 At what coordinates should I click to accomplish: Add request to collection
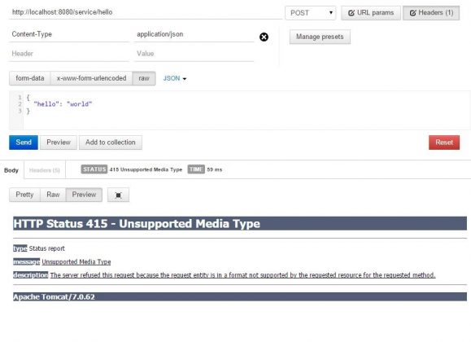click(x=111, y=142)
